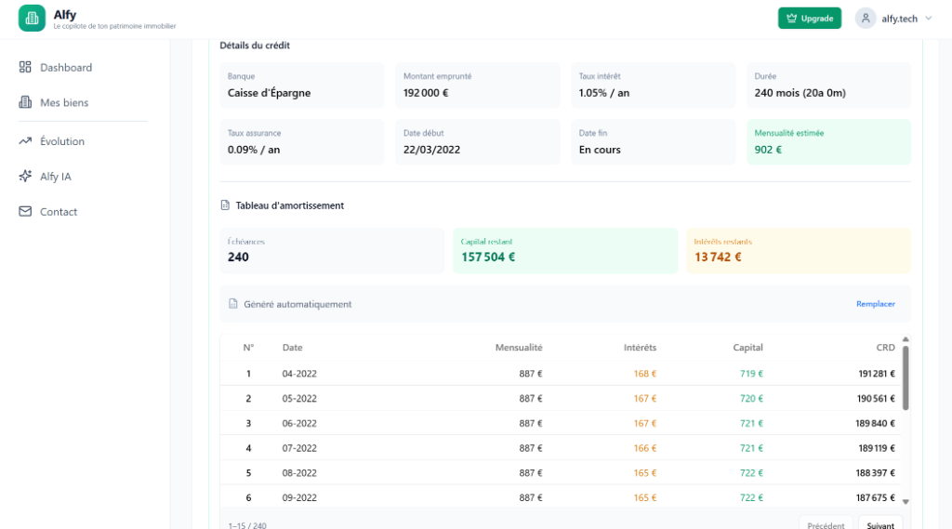Click the 192 000 € borrowed amount
Viewport: 952px width, 529px height.
pos(426,93)
